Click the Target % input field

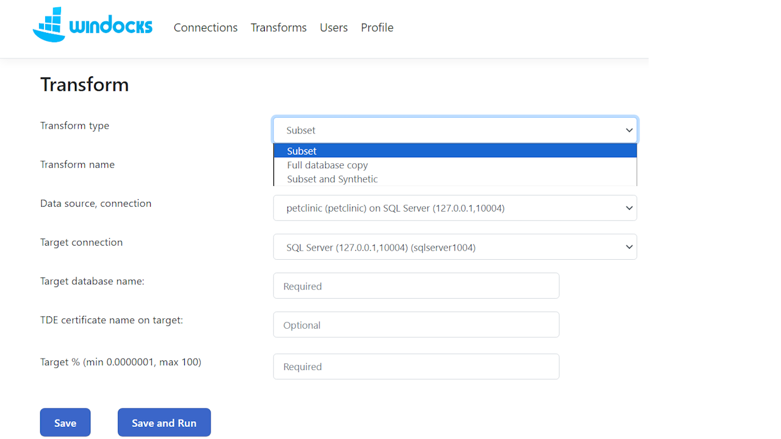click(x=416, y=366)
